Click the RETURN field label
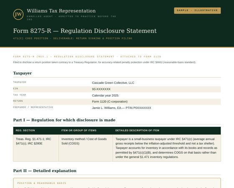This screenshot has height=188, width=234. point(18,101)
